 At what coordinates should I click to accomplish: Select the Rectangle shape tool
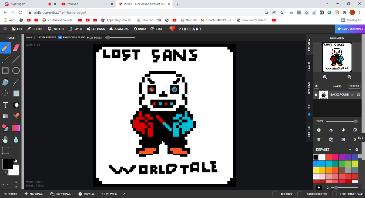pyautogui.click(x=5, y=70)
